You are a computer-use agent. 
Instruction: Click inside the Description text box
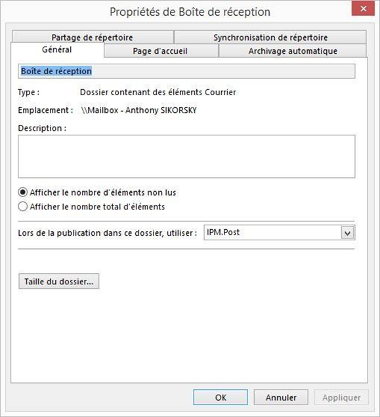186,156
